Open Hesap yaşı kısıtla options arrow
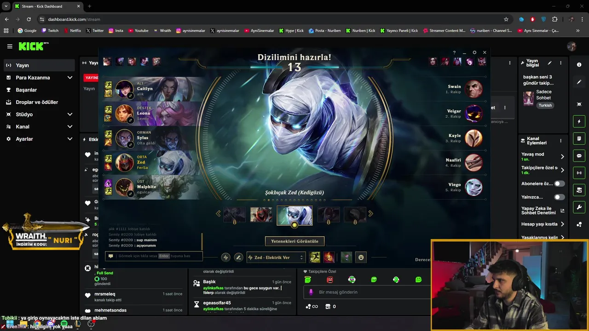This screenshot has height=331, width=589. click(562, 224)
